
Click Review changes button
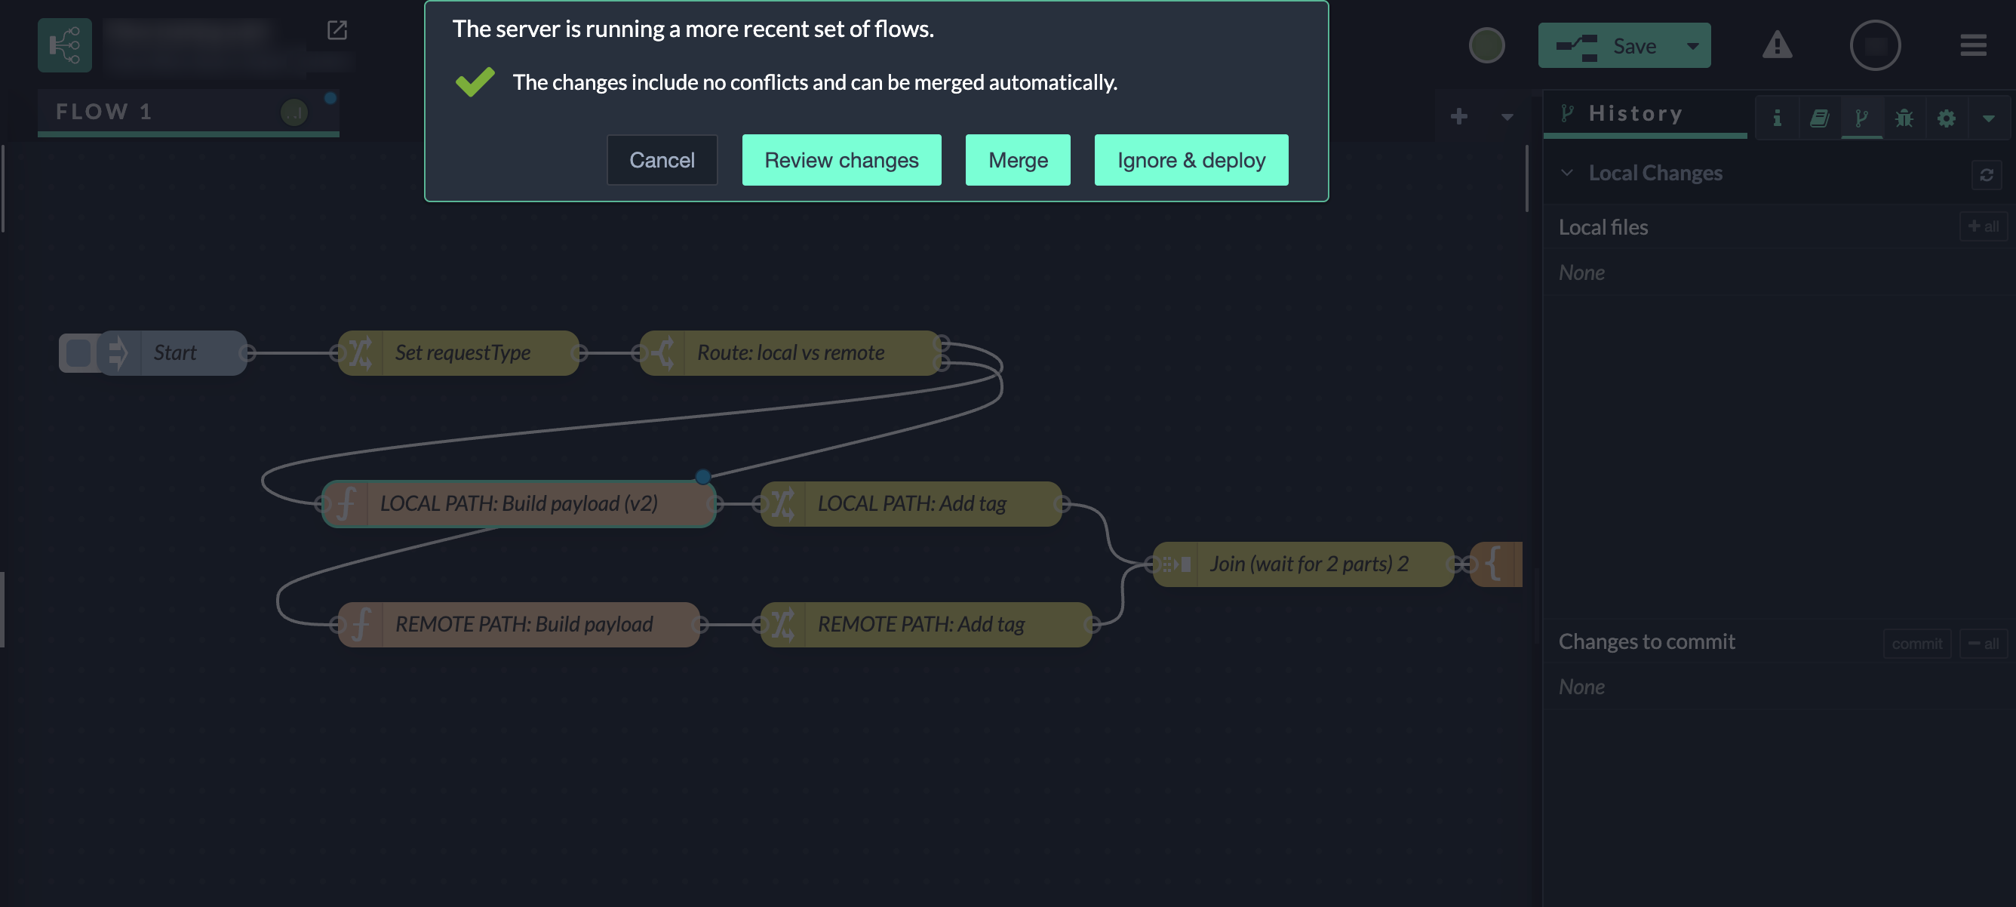[841, 160]
